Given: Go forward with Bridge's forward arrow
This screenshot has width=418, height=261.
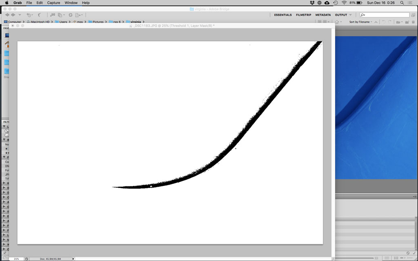Looking at the screenshot, I should [13, 15].
